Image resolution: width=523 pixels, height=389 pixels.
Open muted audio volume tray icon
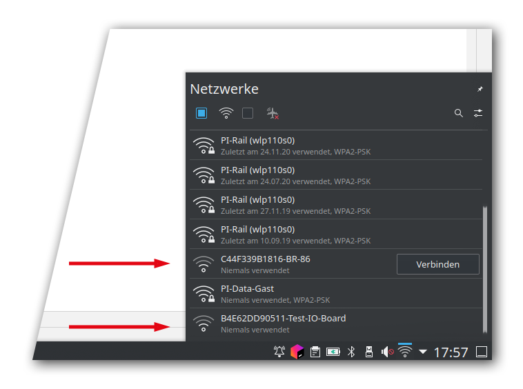(x=387, y=352)
